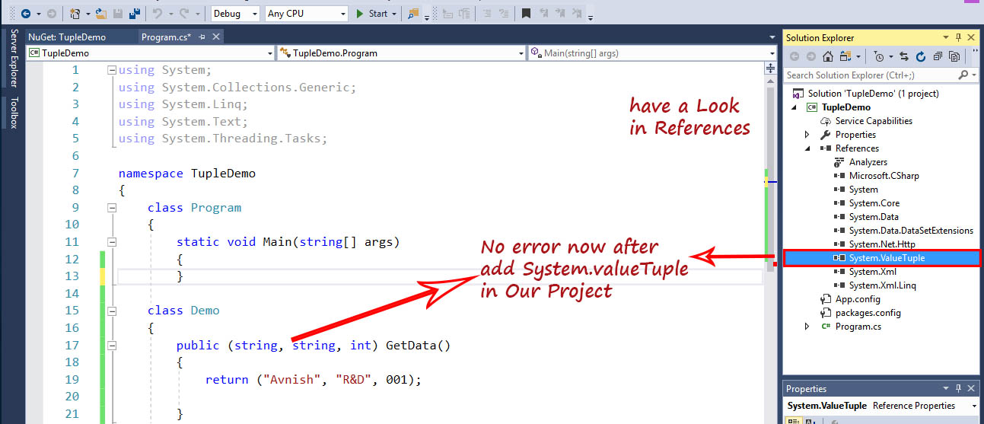Select App.config in Solution Explorer
This screenshot has height=424, width=984.
pos(858,299)
